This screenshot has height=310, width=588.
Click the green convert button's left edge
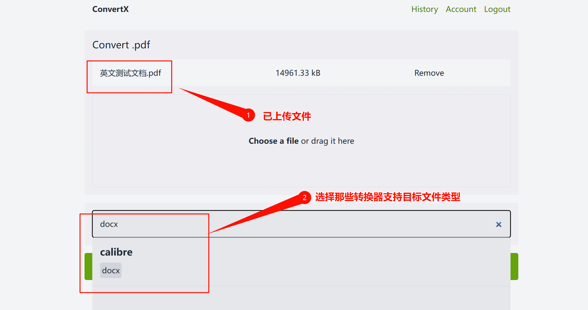[x=88, y=266]
